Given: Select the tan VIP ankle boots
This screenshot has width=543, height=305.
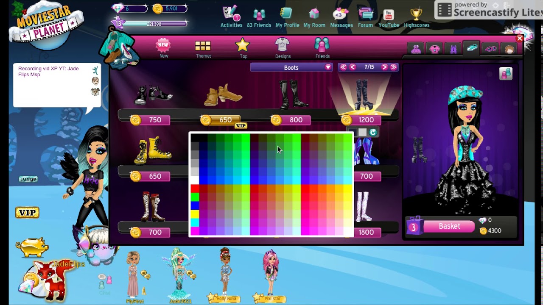Looking at the screenshot, I should (x=223, y=95).
